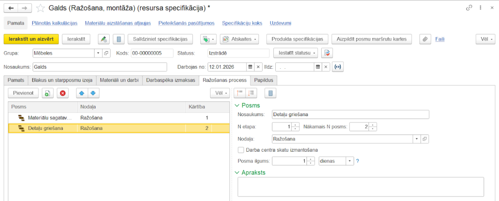
Task: Open the Faili link
Action: click(440, 39)
